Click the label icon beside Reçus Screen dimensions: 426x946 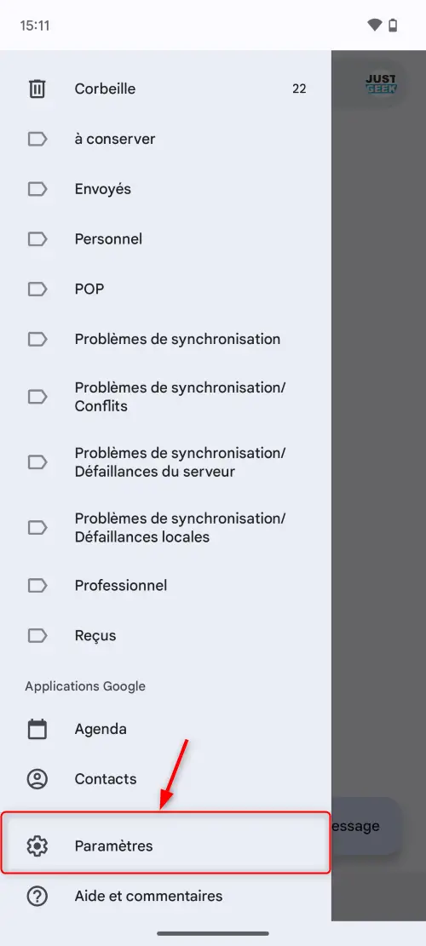[x=37, y=635]
